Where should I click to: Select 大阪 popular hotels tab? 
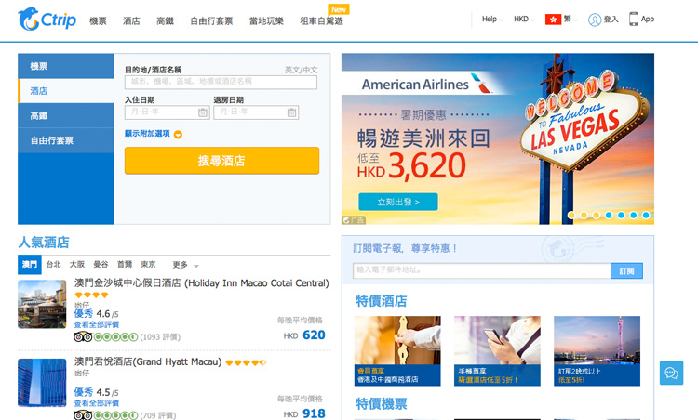point(77,265)
